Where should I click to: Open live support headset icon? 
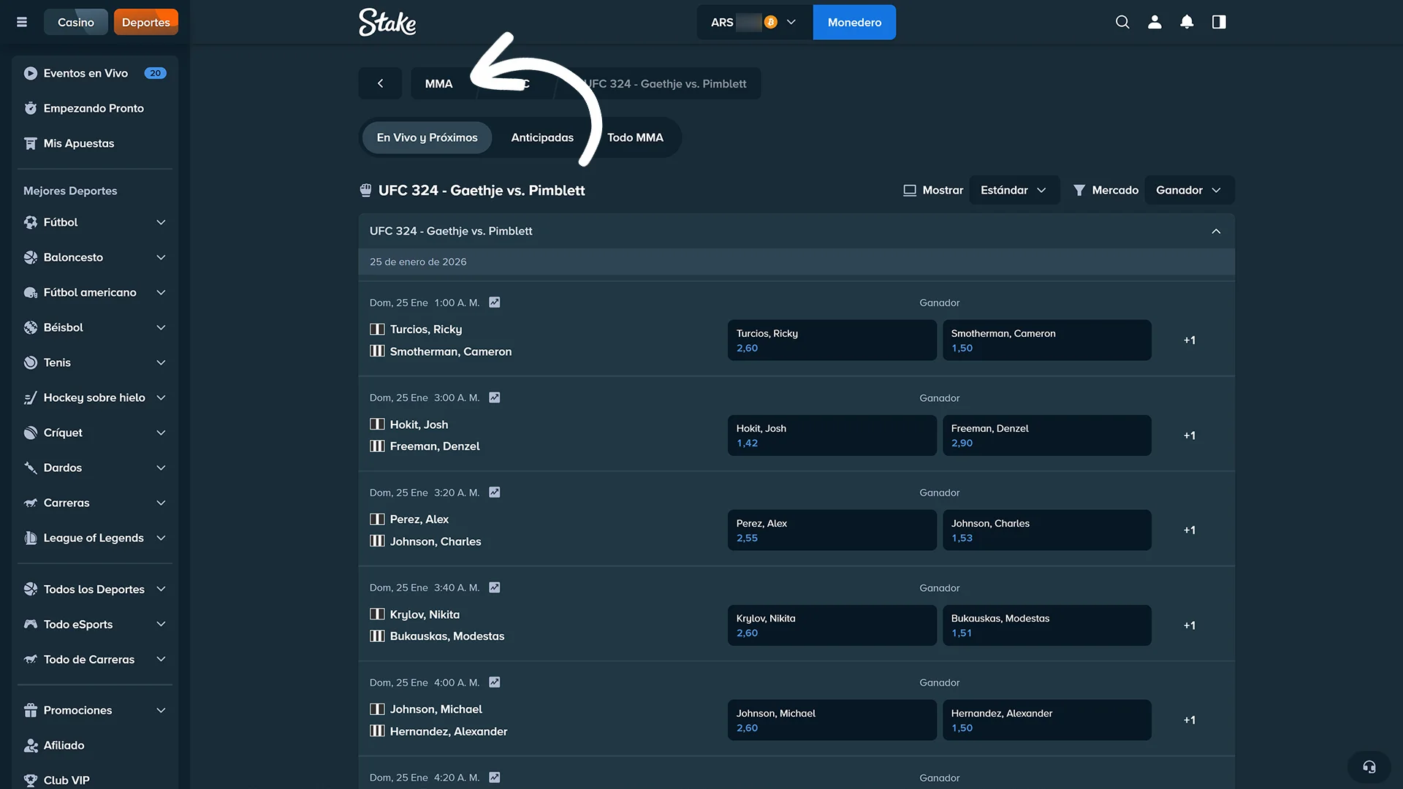[x=1369, y=766]
